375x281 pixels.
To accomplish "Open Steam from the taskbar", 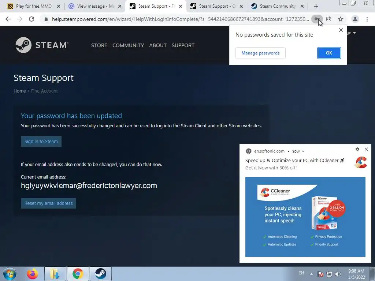I will tap(101, 274).
